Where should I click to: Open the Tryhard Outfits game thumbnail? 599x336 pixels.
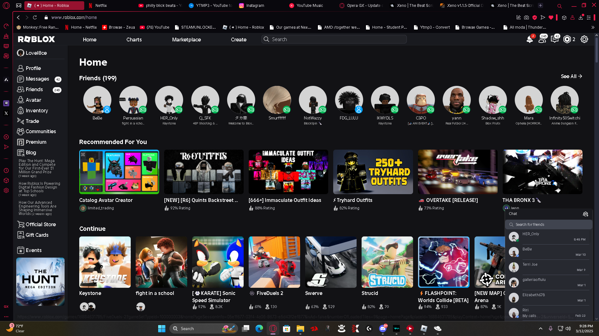373,172
